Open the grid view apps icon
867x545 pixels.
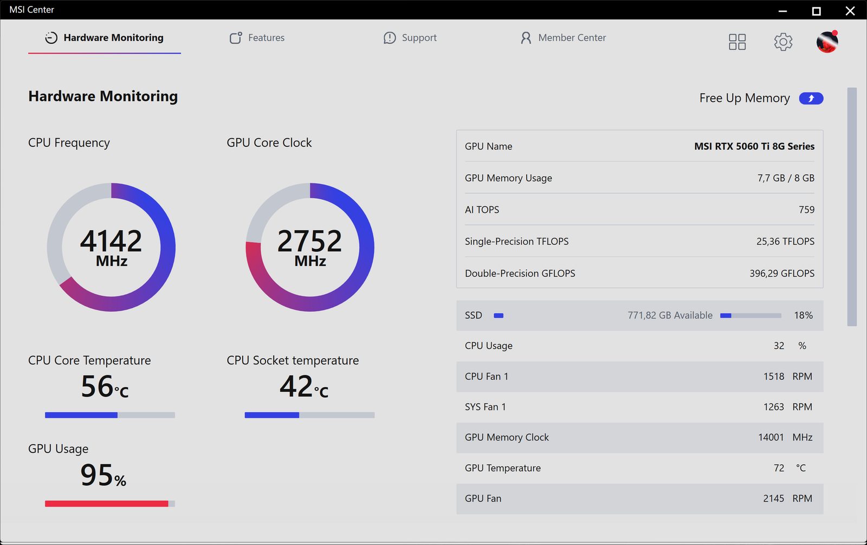click(737, 42)
